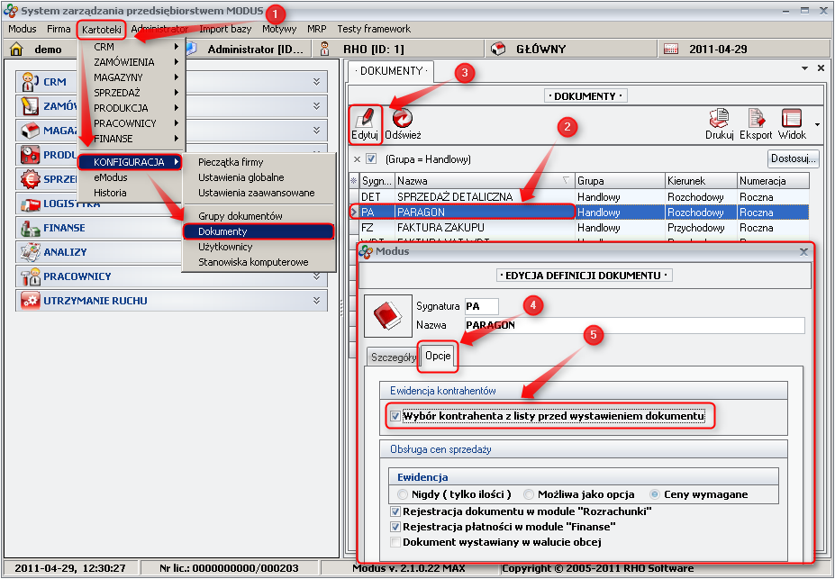Choose Pieczątka firmy menu entry
The image size is (835, 579).
[259, 162]
